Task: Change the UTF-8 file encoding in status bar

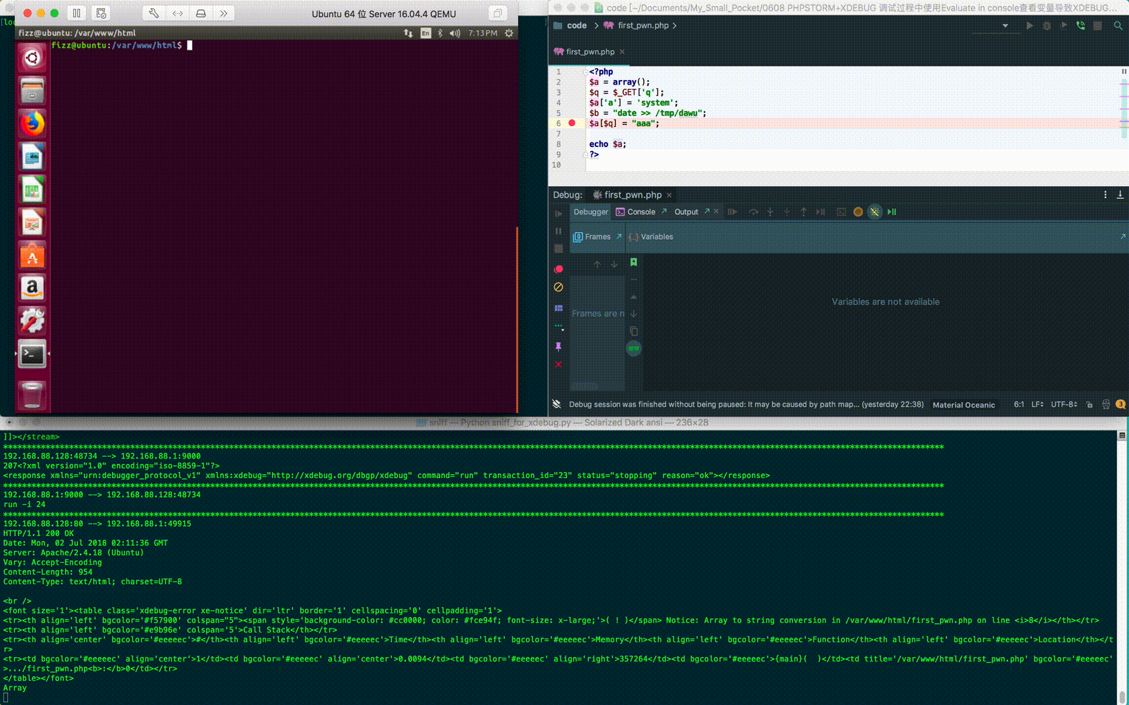Action: click(x=1064, y=405)
